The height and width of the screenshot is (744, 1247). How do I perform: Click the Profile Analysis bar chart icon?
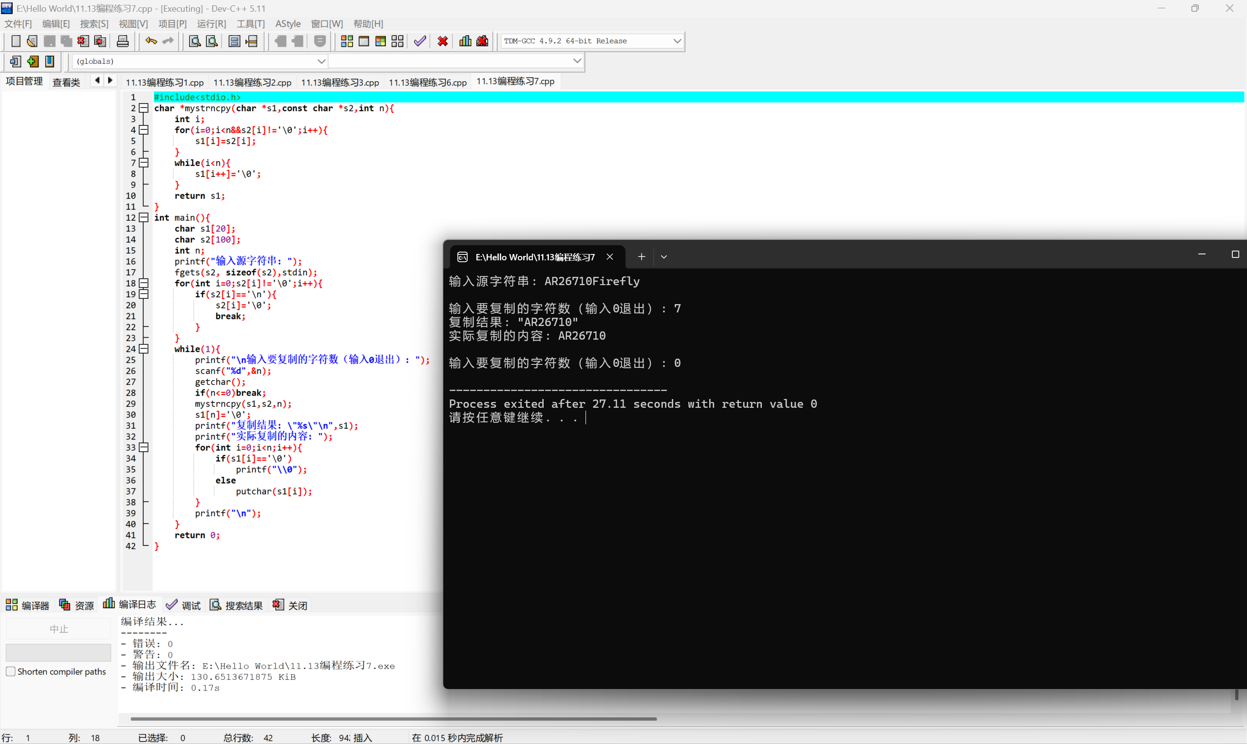click(465, 41)
